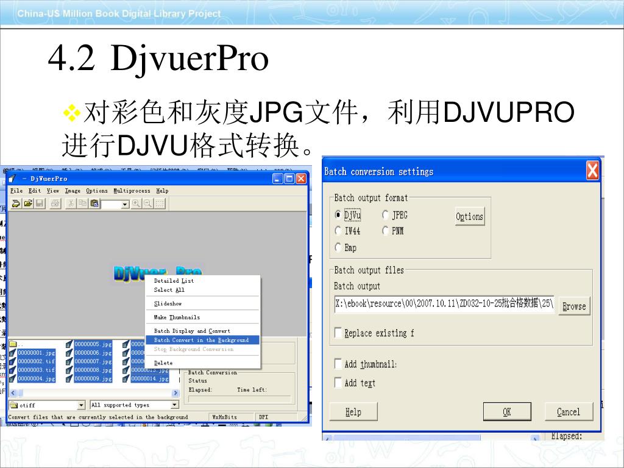Click the Batch output path field
The image size is (624, 468).
444,303
